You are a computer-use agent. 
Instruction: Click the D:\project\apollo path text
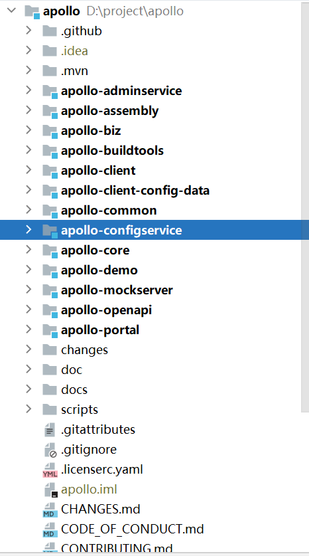click(135, 11)
